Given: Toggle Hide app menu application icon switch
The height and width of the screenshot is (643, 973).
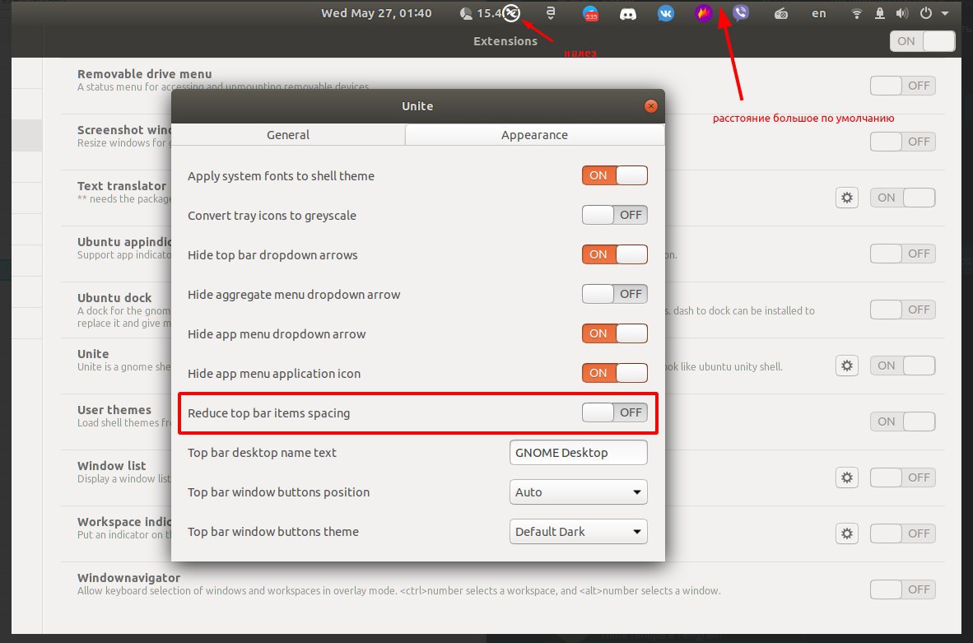Looking at the screenshot, I should (614, 373).
